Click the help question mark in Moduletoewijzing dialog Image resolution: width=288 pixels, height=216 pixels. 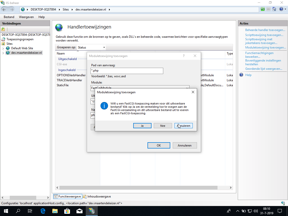pyautogui.click(x=184, y=56)
